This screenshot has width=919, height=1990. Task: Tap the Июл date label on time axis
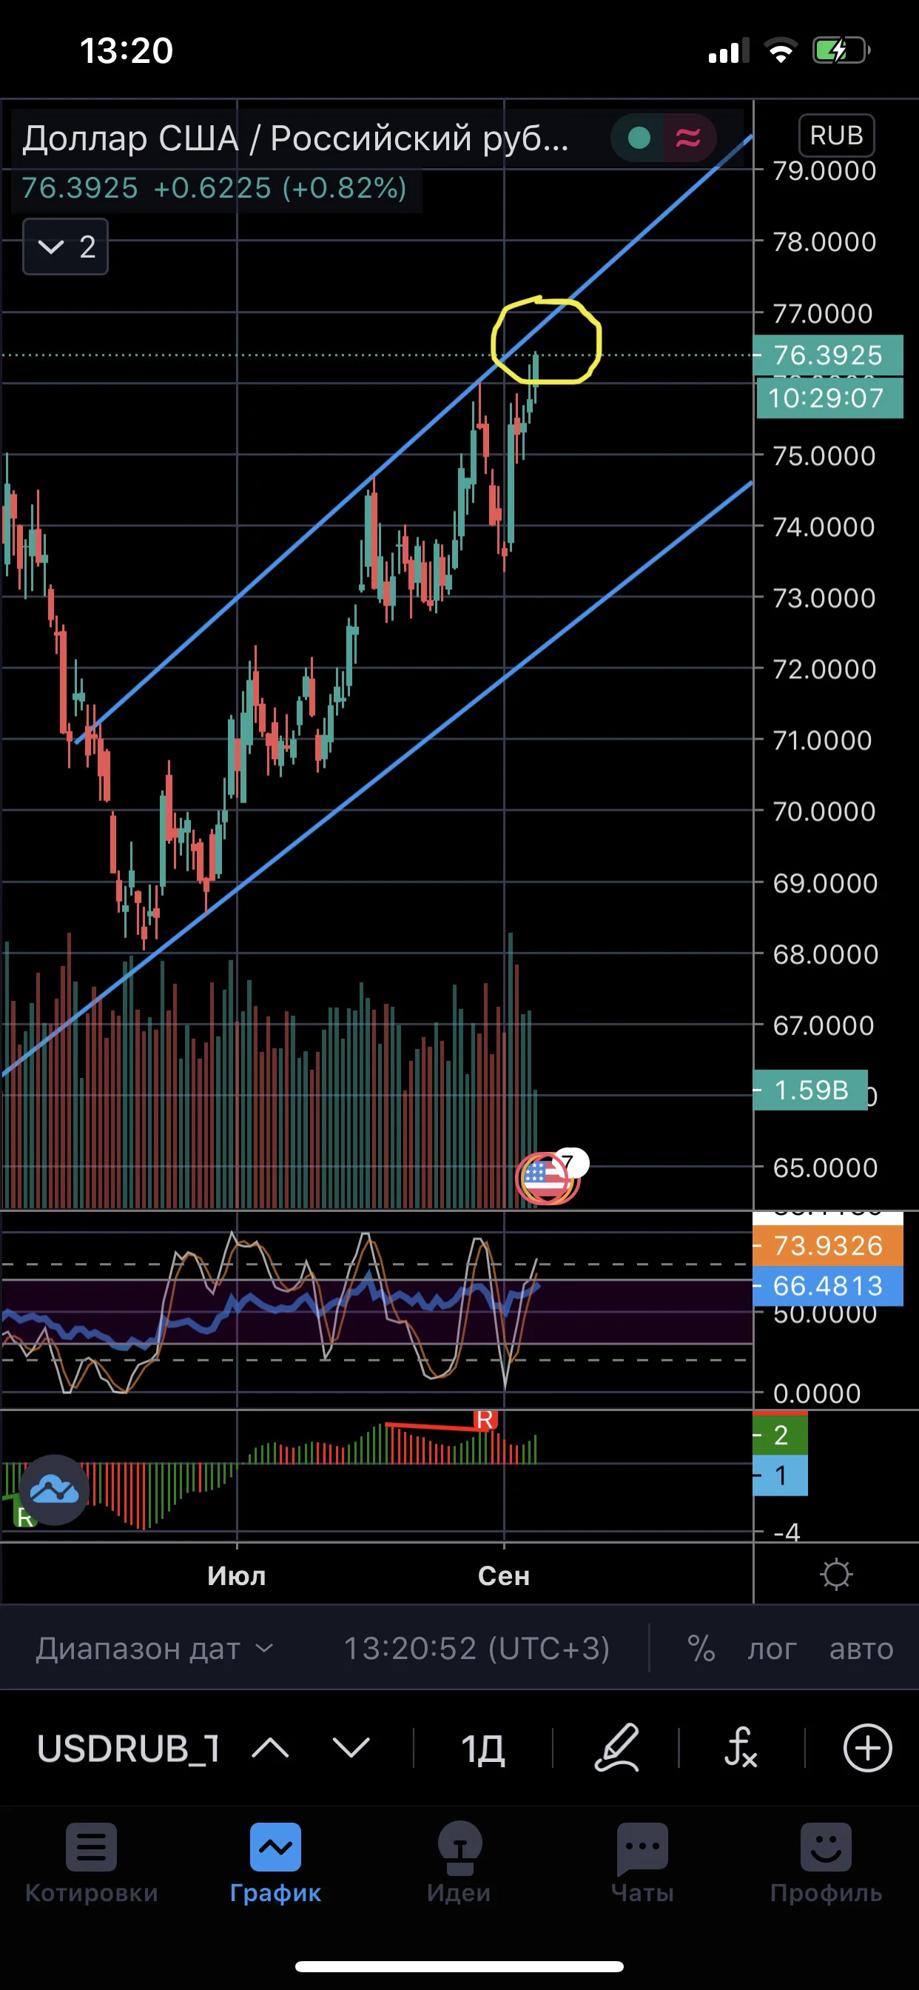tap(236, 1575)
